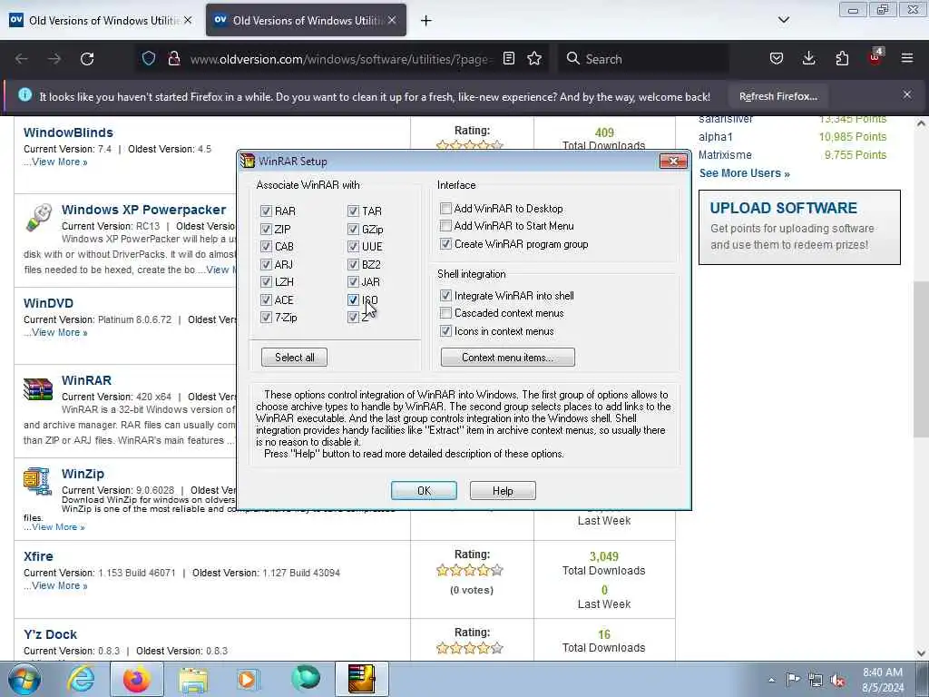Click the network tray icon
The width and height of the screenshot is (929, 697).
point(816,680)
